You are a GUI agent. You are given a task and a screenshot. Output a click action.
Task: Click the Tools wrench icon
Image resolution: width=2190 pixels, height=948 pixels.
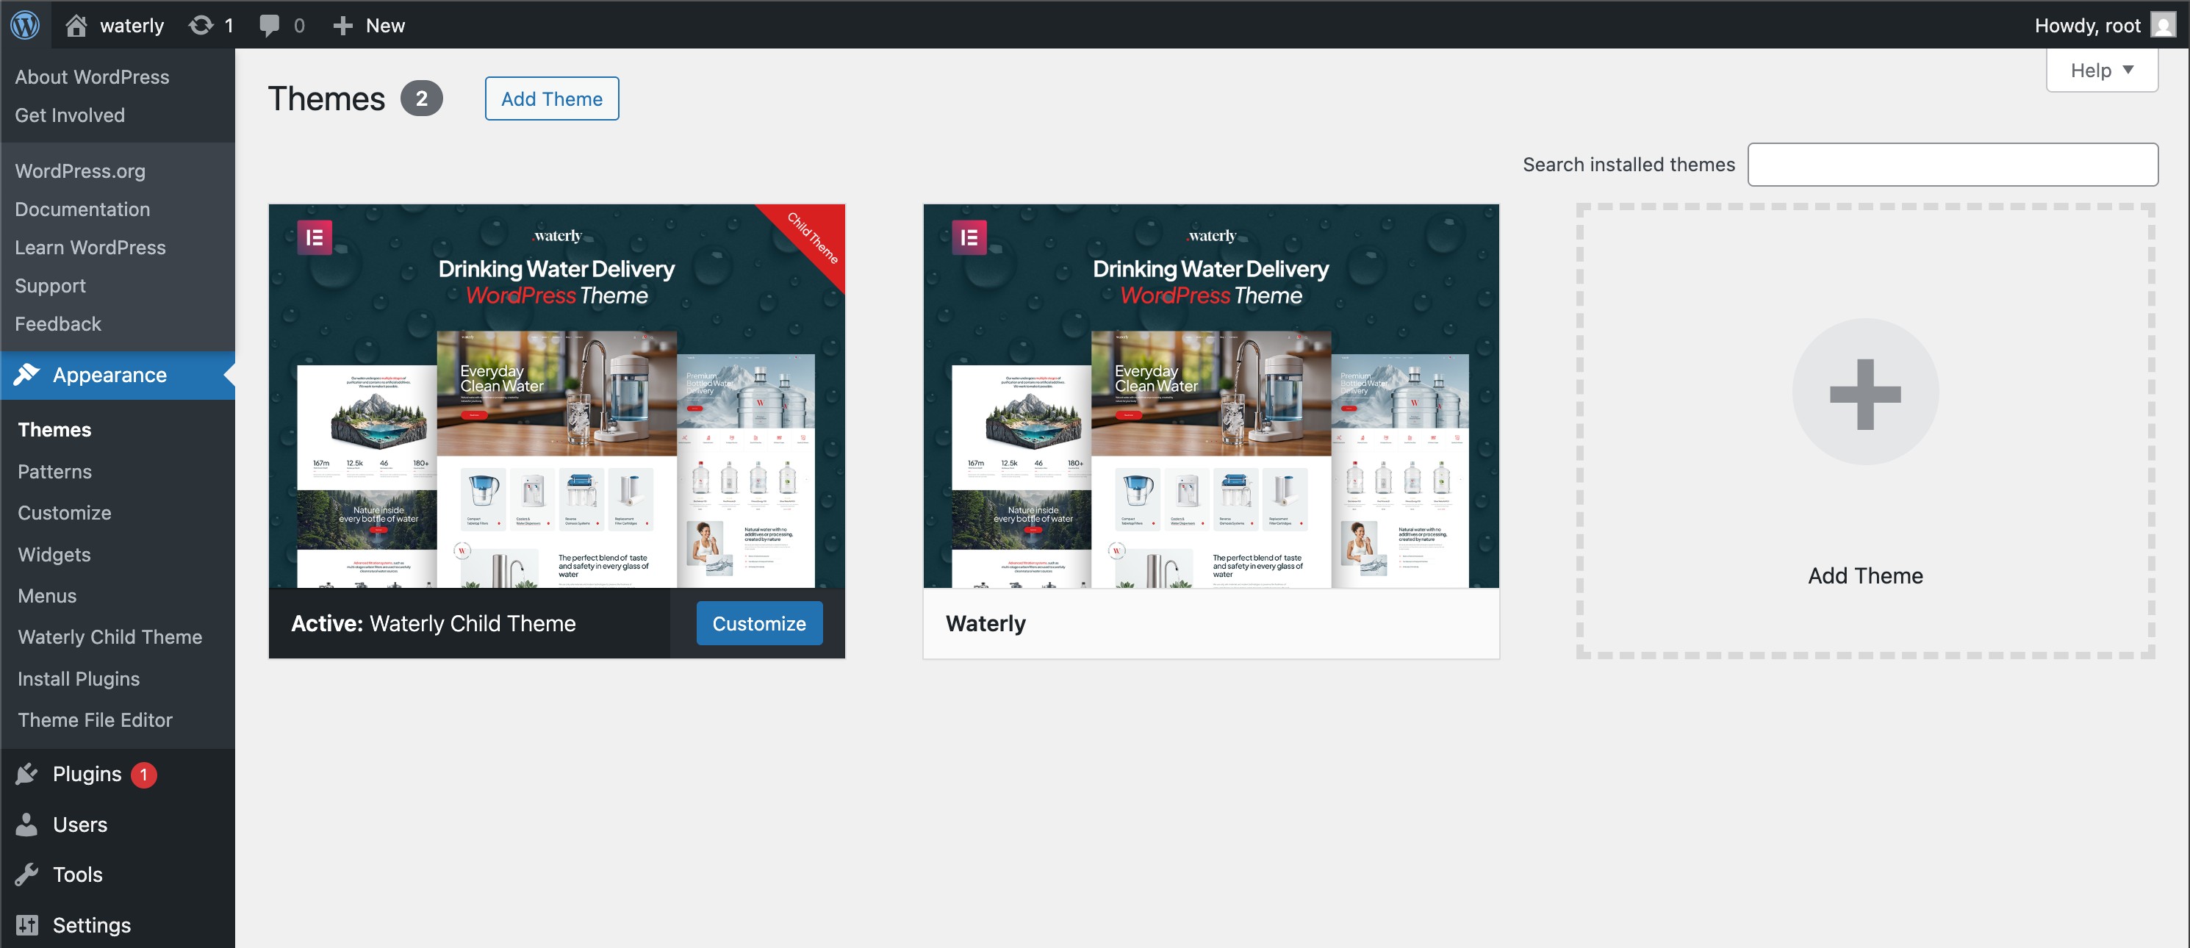(x=26, y=874)
